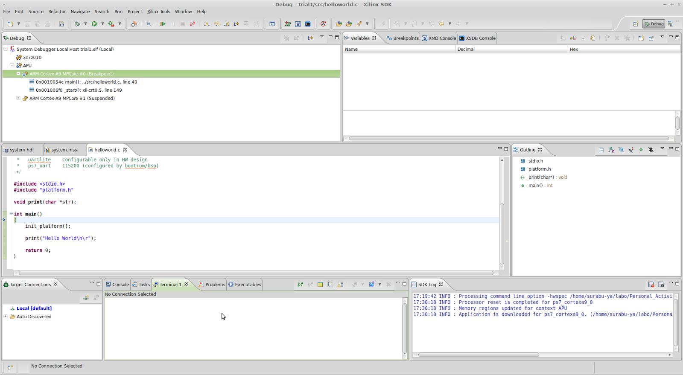The width and height of the screenshot is (683, 375).
Task: Open the Xilinx Program FPGA toolbar icon
Action: click(x=288, y=24)
